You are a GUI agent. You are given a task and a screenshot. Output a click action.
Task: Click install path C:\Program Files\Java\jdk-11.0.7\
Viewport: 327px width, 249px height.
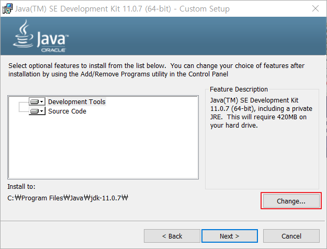point(68,198)
